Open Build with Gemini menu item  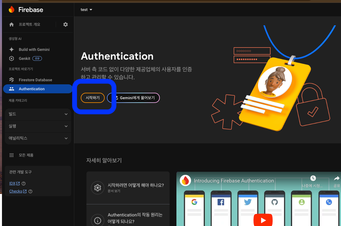point(34,49)
